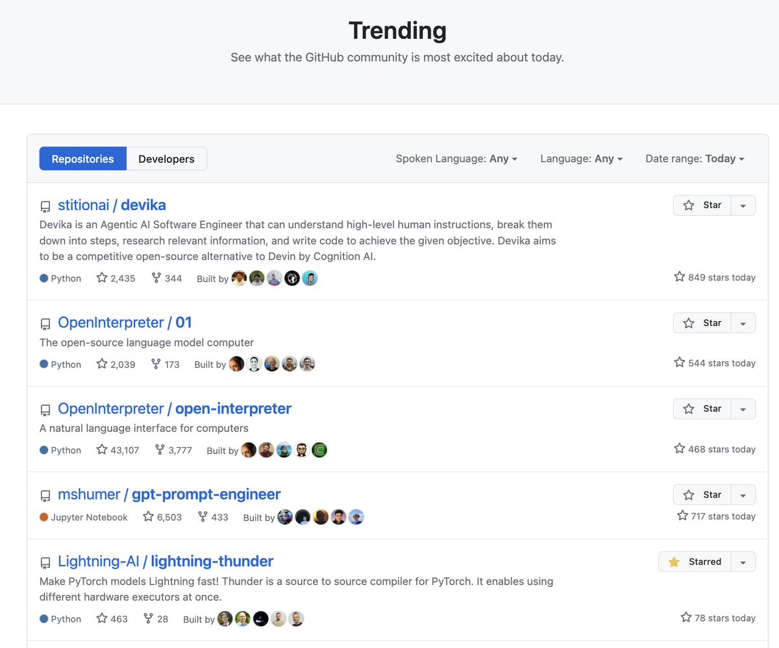Image resolution: width=779 pixels, height=648 pixels.
Task: Open last contributor avatar in devika row
Action: pyautogui.click(x=310, y=278)
